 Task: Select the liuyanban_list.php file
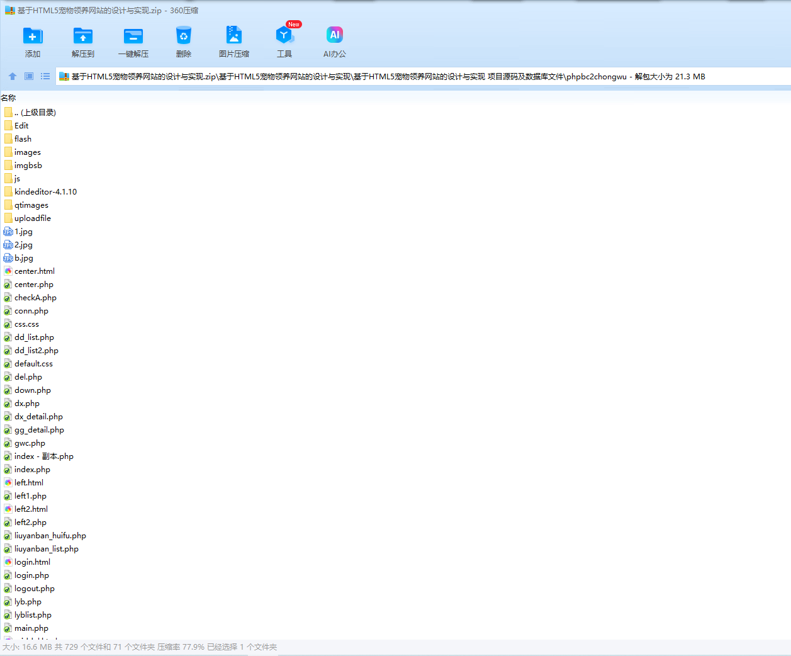[x=41, y=548]
